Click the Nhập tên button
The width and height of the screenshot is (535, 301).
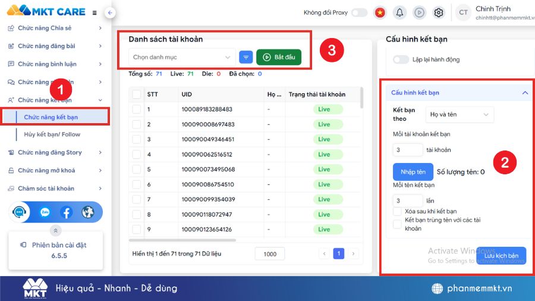click(413, 172)
